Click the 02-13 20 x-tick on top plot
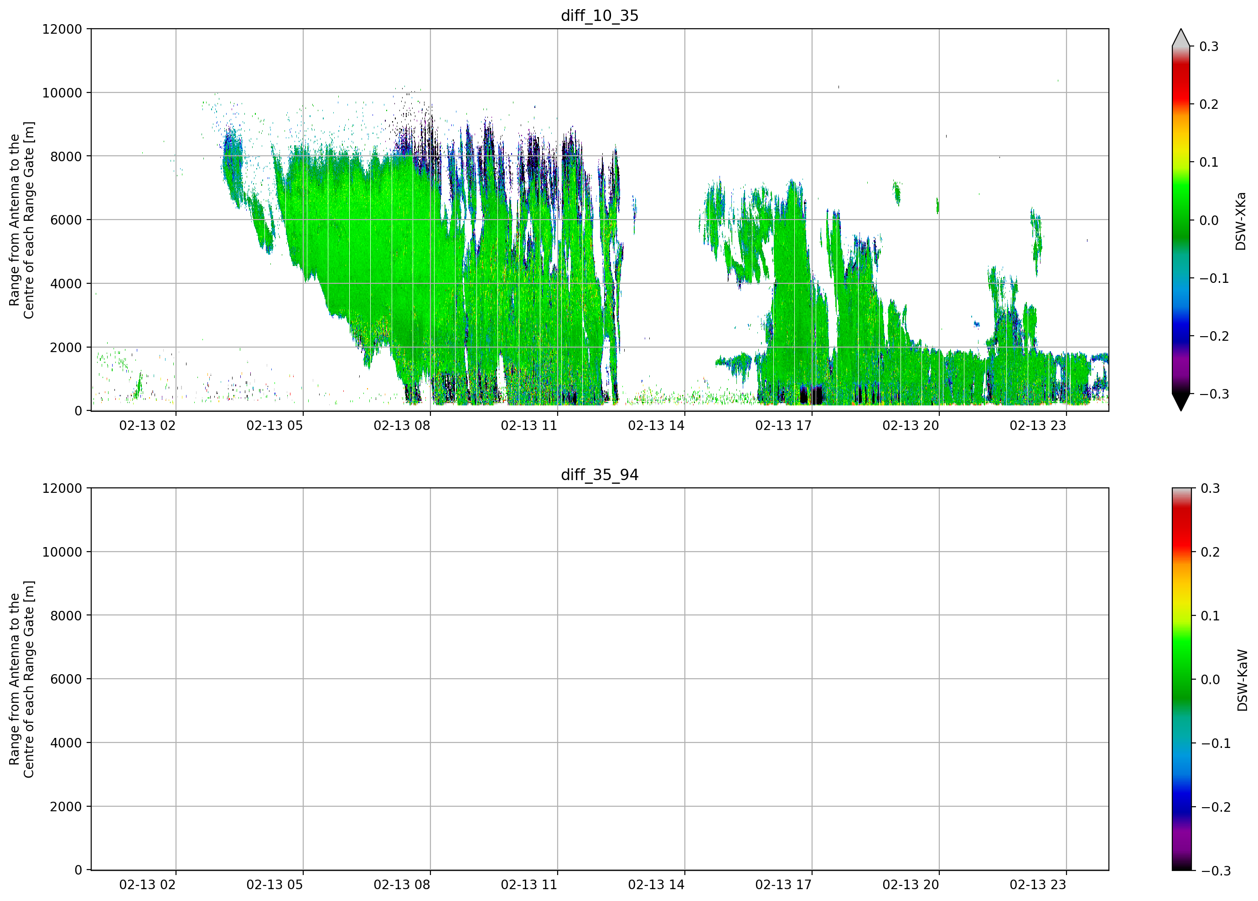The image size is (1258, 901). tap(911, 425)
